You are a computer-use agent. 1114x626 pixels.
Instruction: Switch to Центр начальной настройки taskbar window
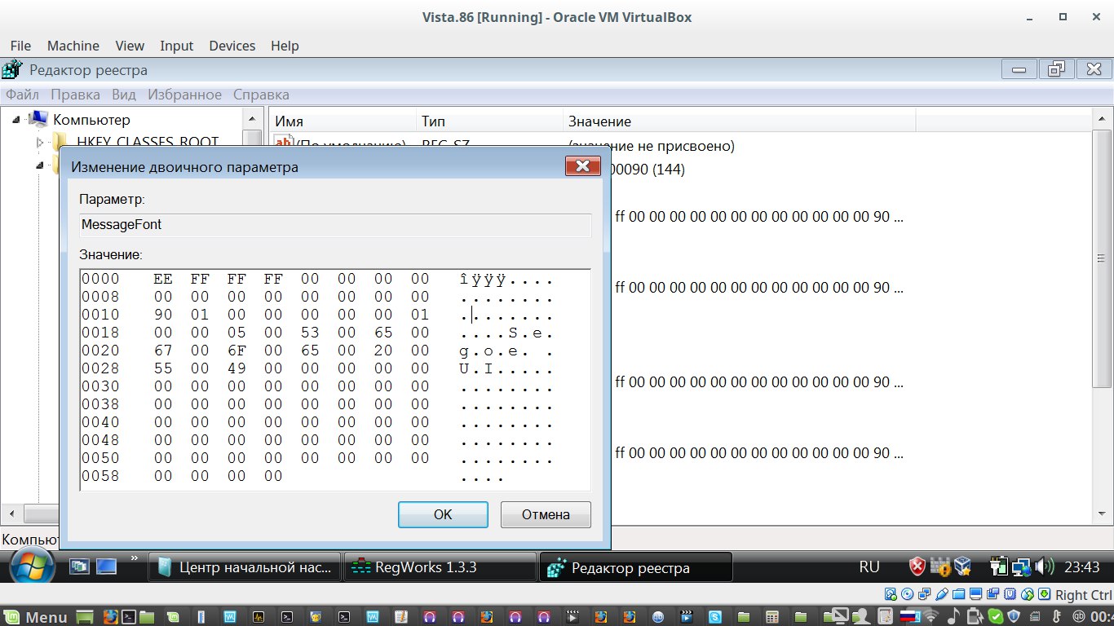(245, 567)
